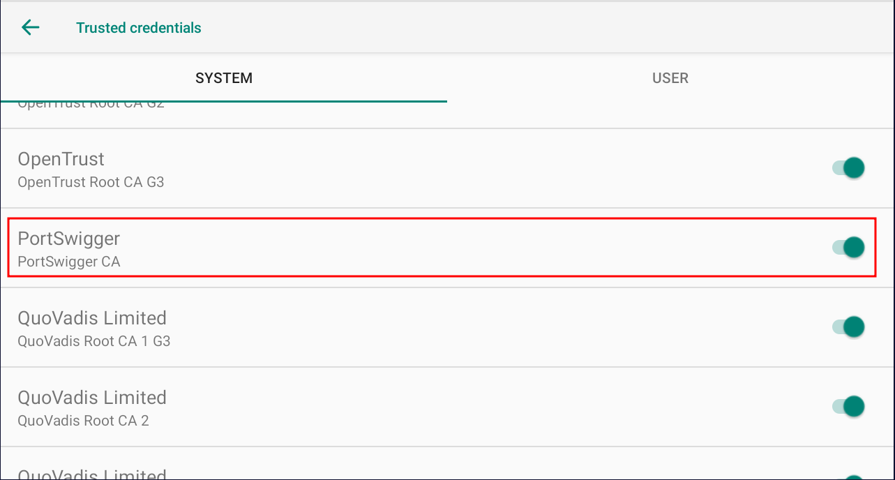895x480 pixels.
Task: Click the "Trusted credentials" page title
Action: pyautogui.click(x=139, y=28)
